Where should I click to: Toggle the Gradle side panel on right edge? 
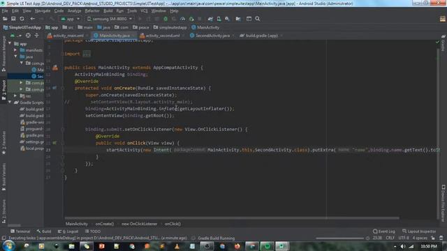coord(444,43)
